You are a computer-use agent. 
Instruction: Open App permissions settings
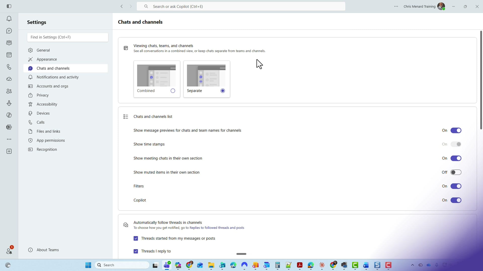[x=65, y=140]
